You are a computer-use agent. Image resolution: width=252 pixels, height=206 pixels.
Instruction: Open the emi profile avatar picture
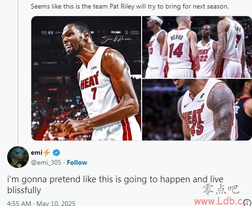(x=18, y=157)
